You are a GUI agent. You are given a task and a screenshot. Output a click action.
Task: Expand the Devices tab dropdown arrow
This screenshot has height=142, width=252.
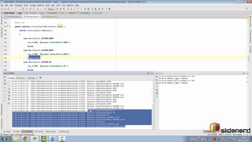pyautogui.click(x=26, y=78)
